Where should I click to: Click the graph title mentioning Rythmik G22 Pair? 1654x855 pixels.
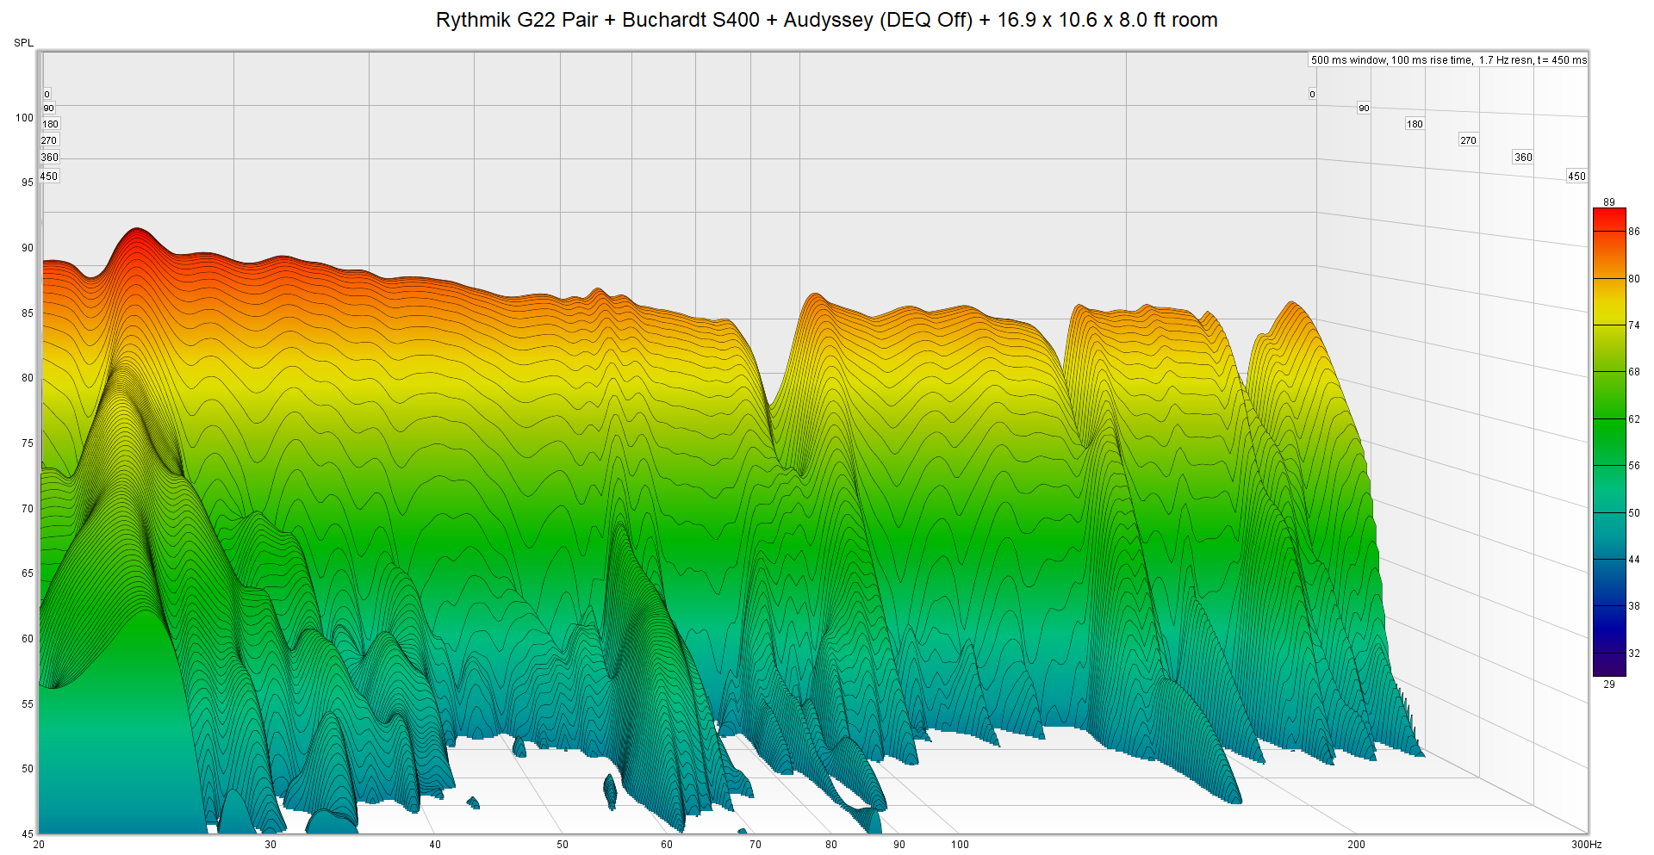pos(826,20)
